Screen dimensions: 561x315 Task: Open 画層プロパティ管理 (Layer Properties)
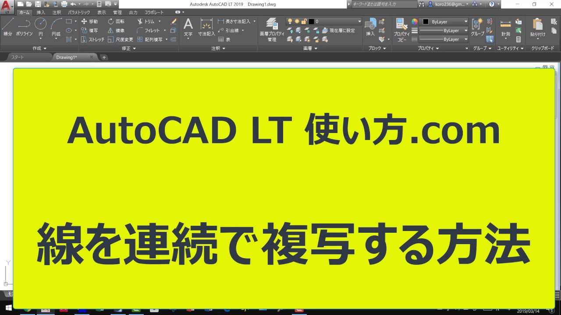click(x=272, y=30)
